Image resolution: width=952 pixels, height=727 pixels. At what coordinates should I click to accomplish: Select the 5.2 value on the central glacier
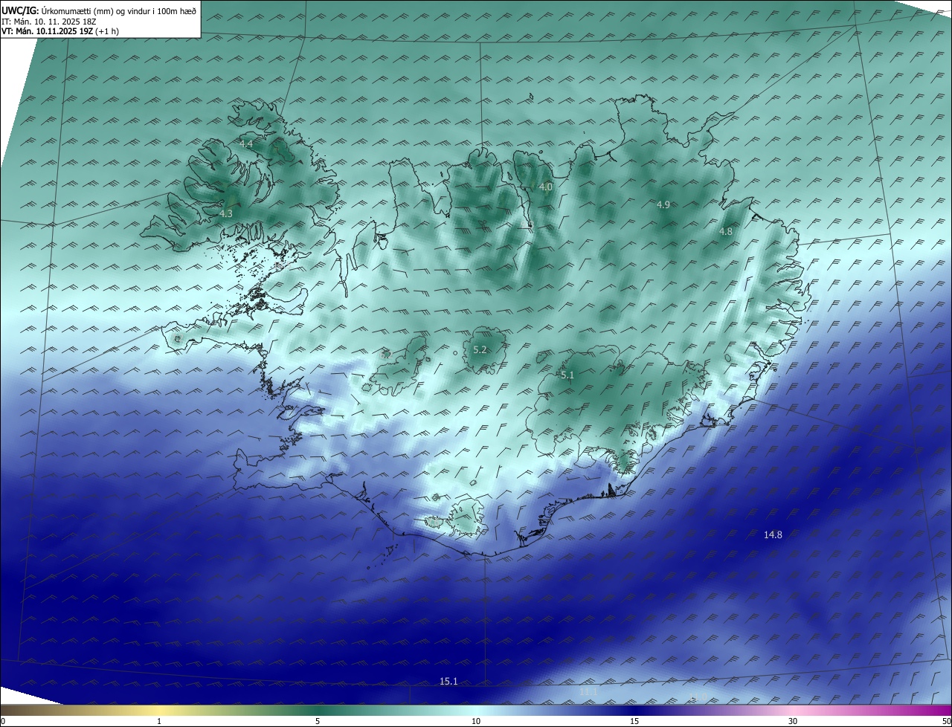tap(480, 349)
